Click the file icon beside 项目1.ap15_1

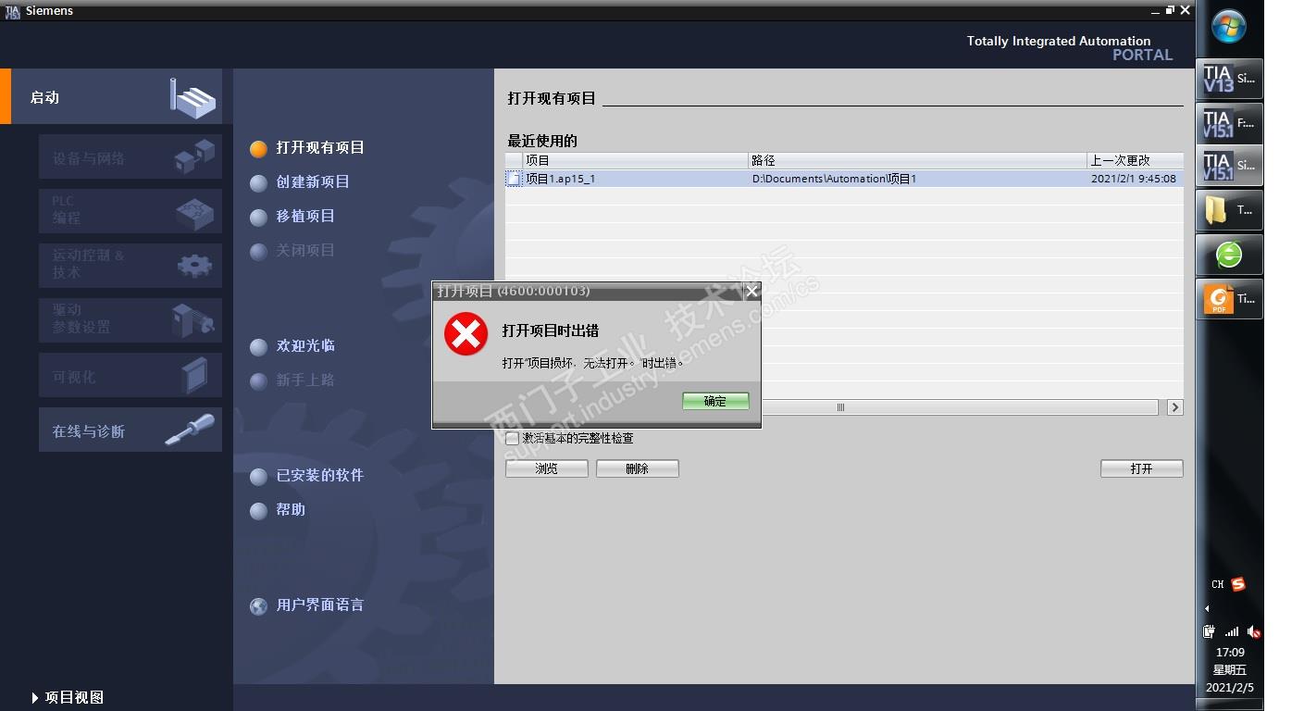point(514,179)
